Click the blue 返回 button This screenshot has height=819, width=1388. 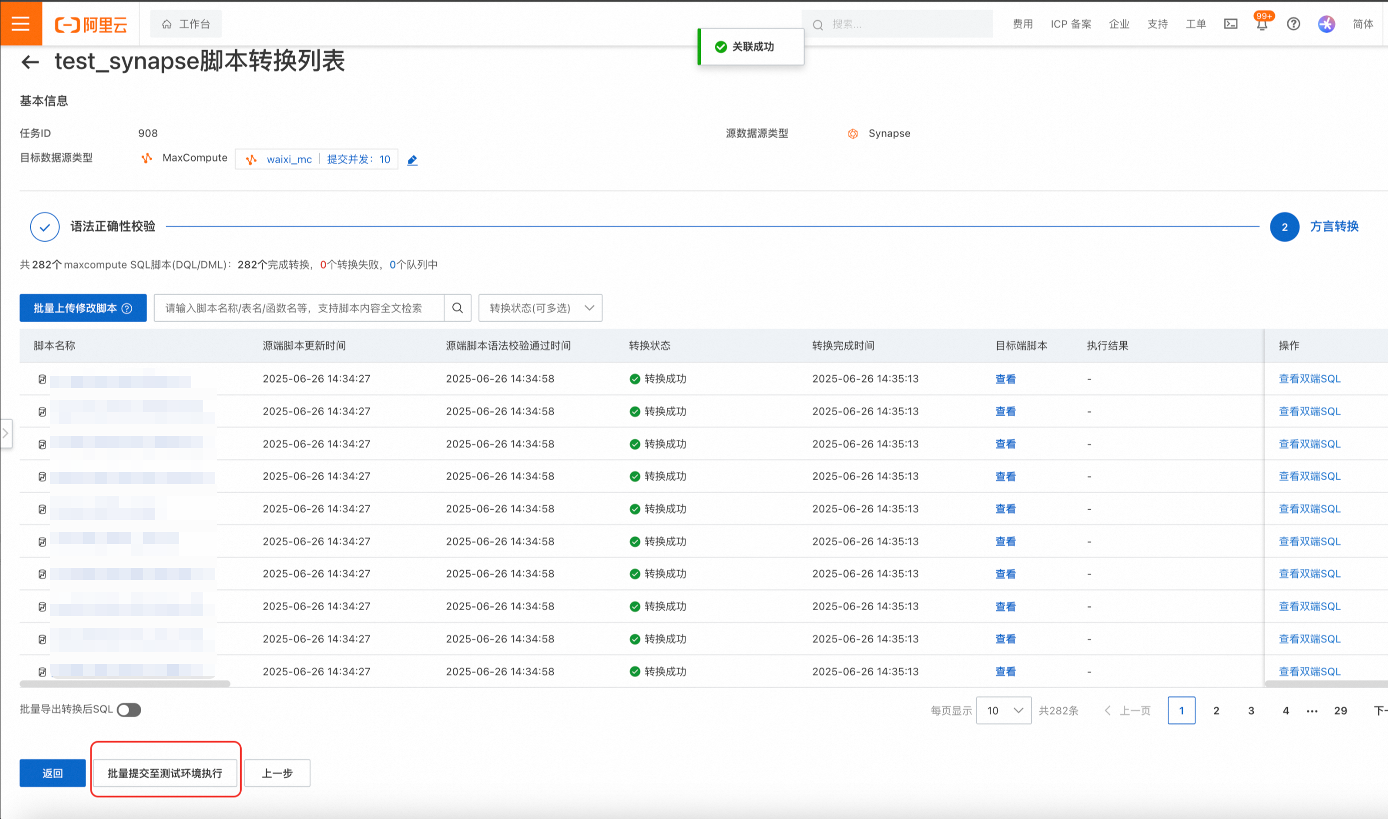click(x=53, y=773)
